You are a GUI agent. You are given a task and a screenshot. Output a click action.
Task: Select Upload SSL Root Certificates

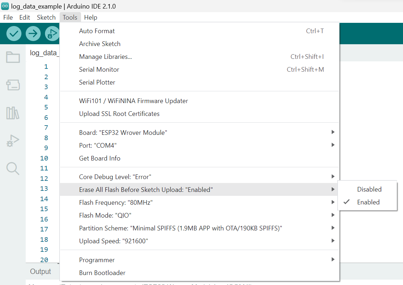tap(200, 113)
